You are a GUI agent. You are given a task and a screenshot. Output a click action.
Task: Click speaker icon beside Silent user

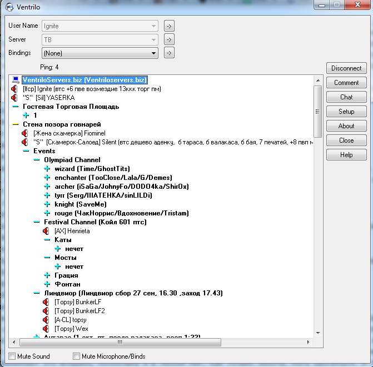coord(25,142)
